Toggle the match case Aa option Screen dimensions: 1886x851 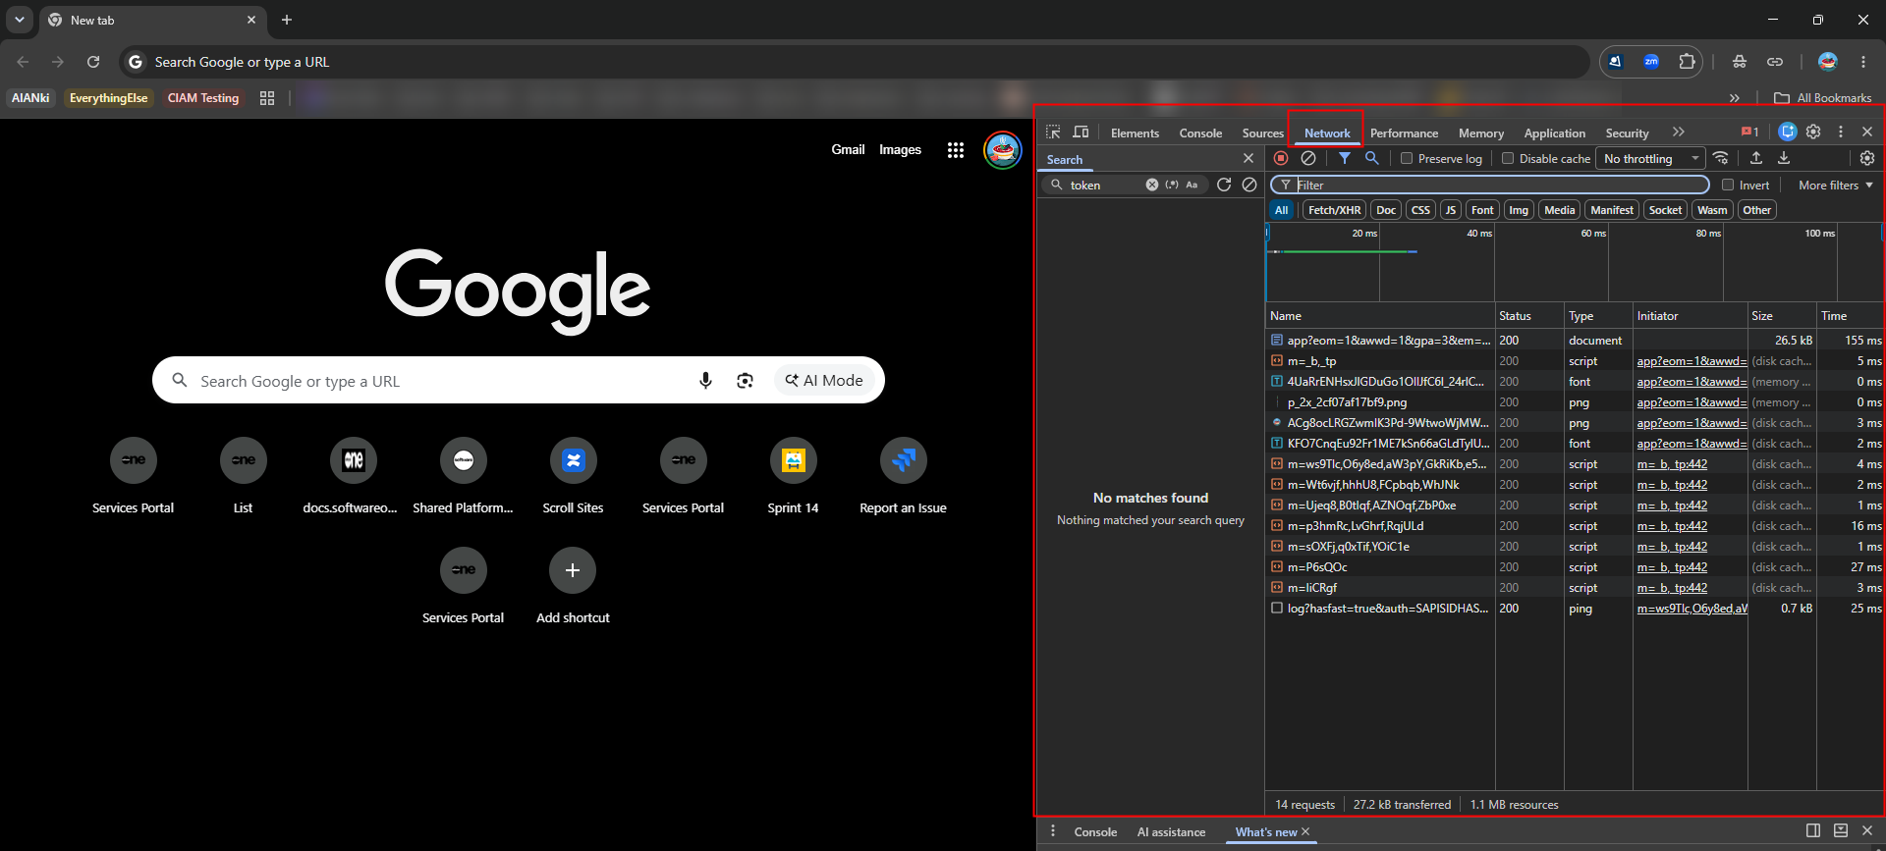[x=1192, y=185]
